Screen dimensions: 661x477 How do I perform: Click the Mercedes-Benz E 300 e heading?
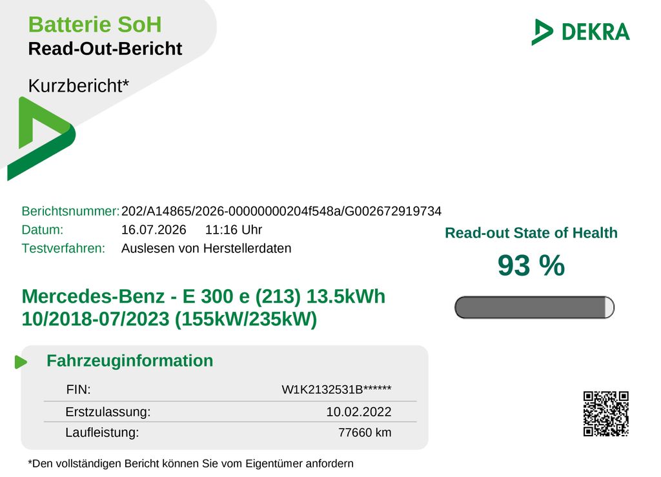(x=203, y=308)
